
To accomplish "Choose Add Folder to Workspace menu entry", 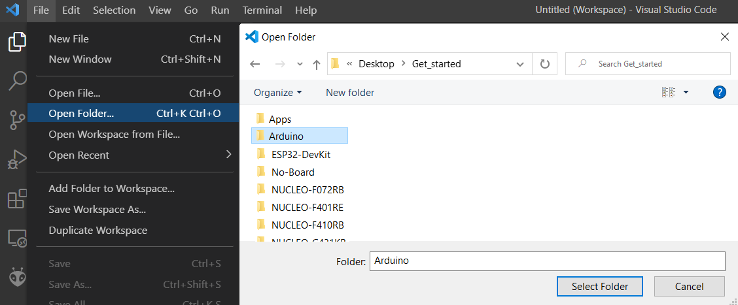I will 111,189.
